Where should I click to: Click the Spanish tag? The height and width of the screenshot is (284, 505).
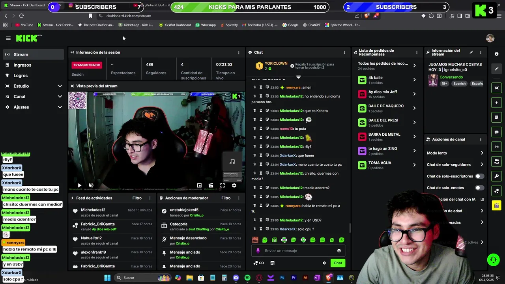pos(459,84)
